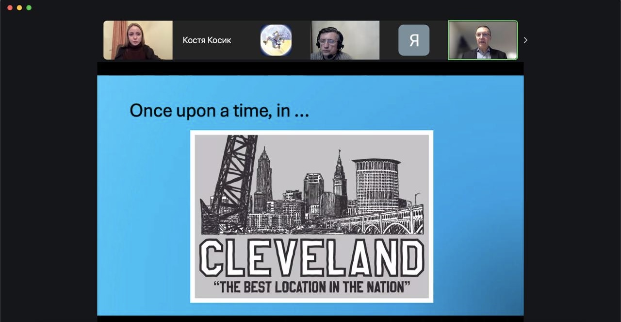
Task: Show next participants with the right arrow
Action: 525,40
